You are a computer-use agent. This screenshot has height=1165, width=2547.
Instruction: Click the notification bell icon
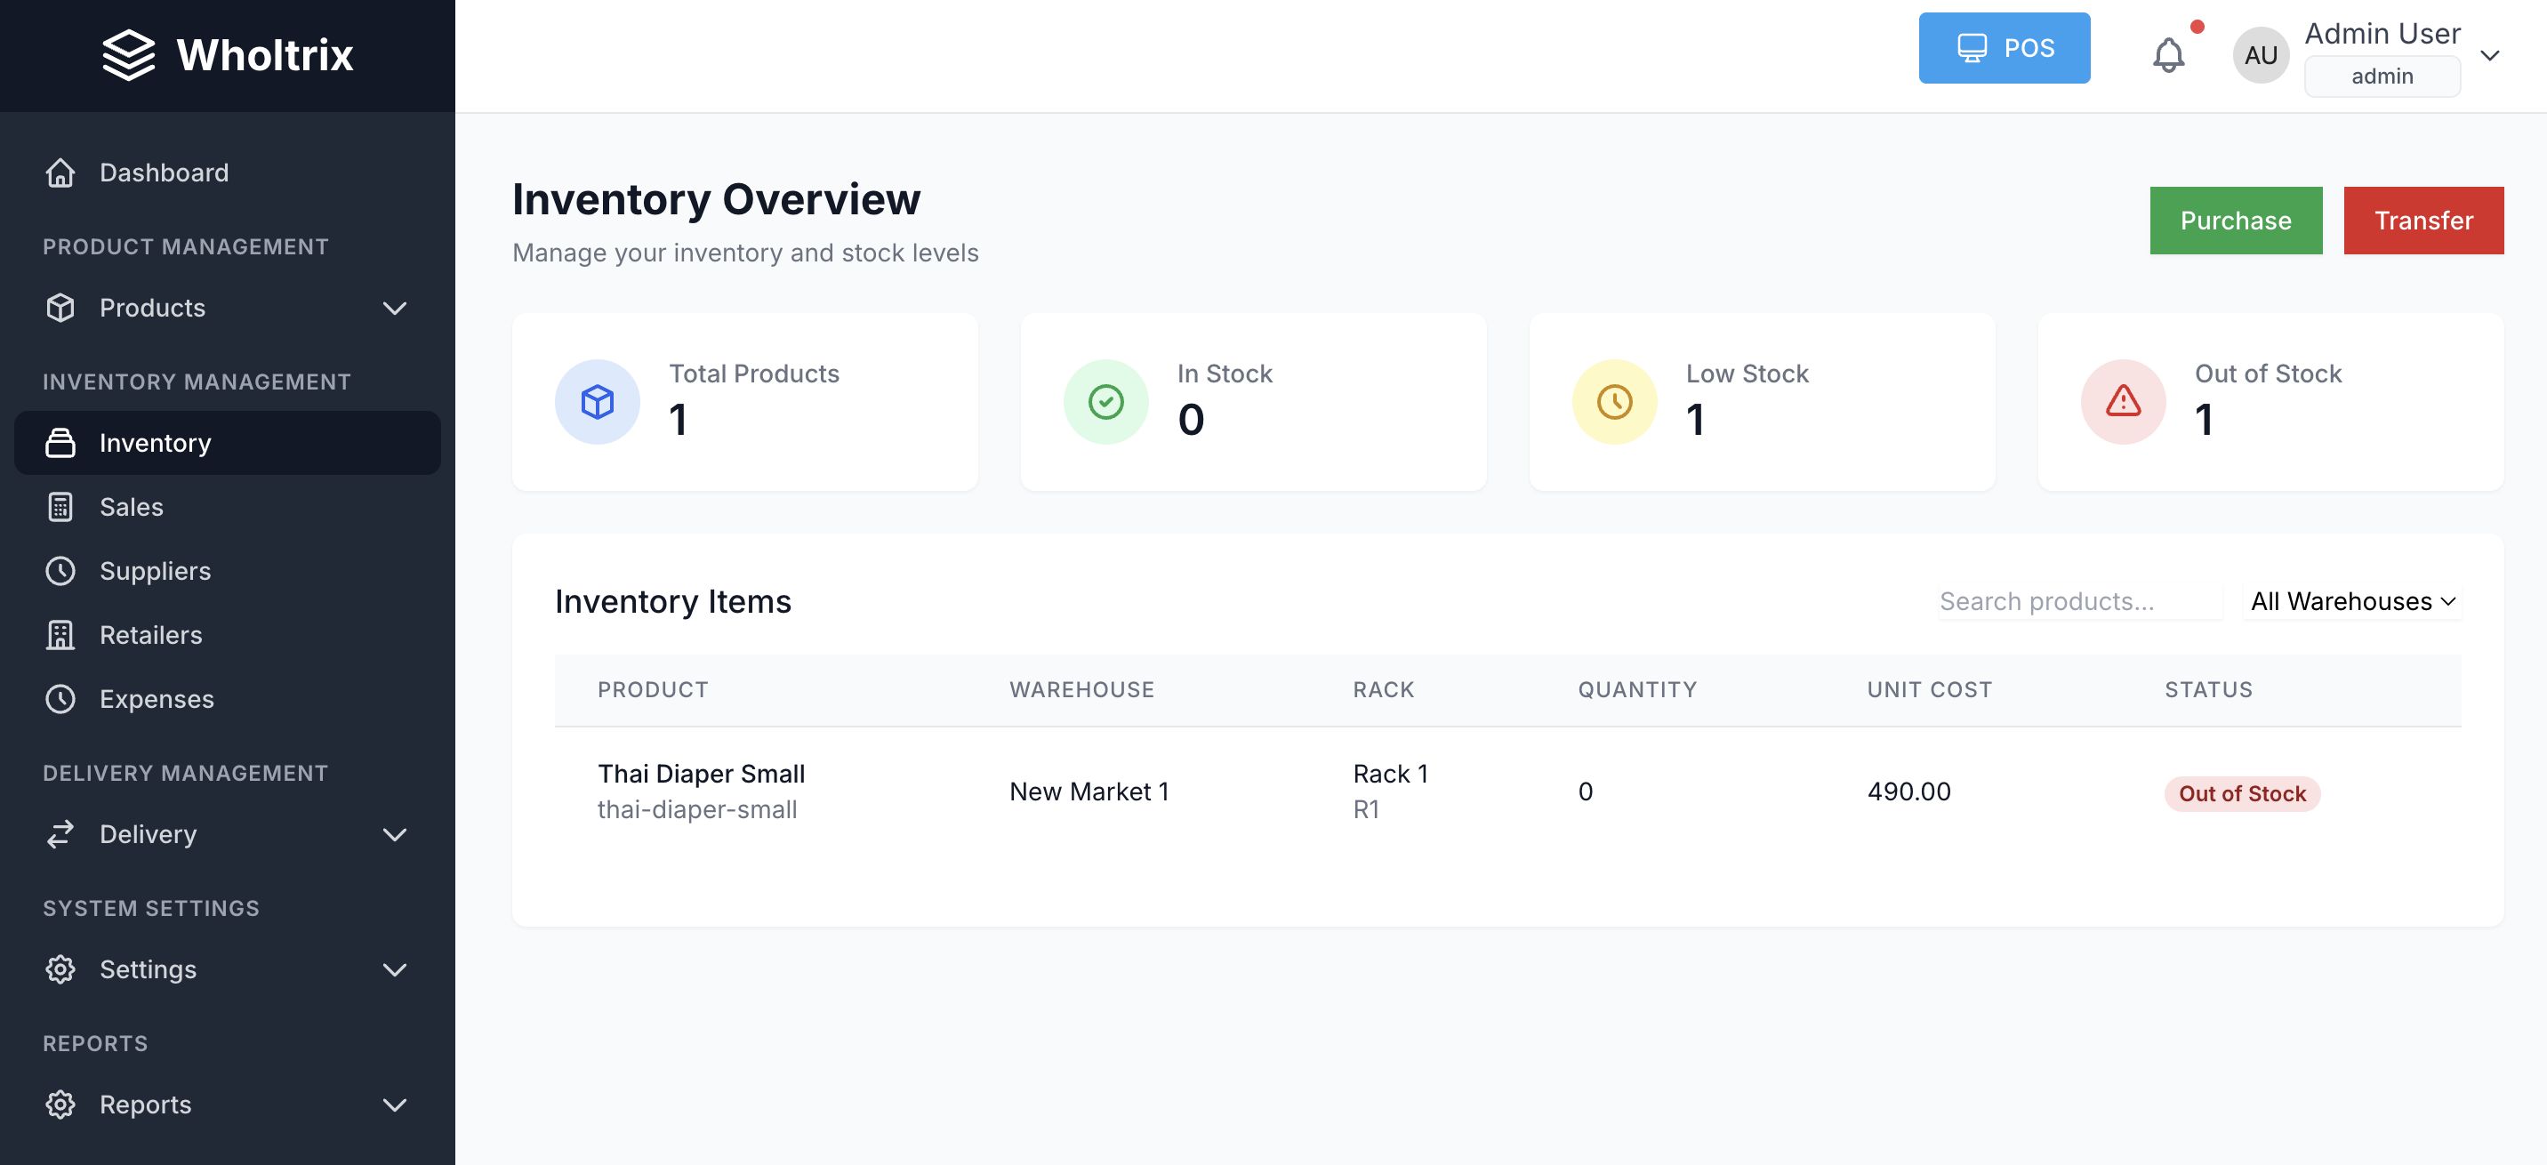click(2167, 55)
